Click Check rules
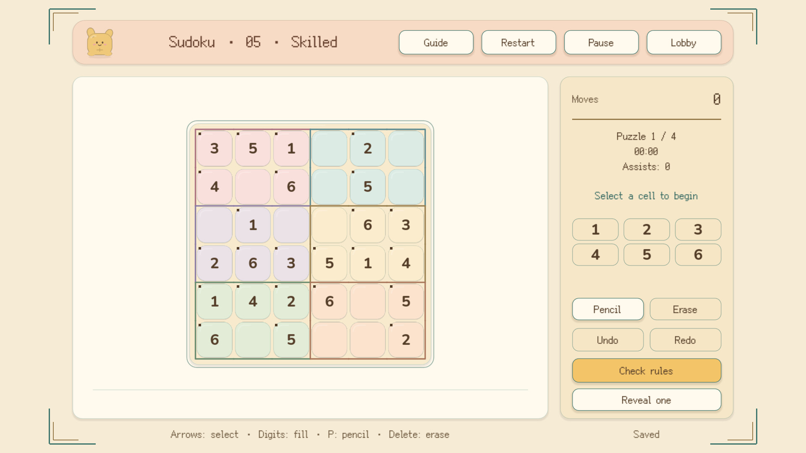Screen dimensions: 806x453 (646, 370)
